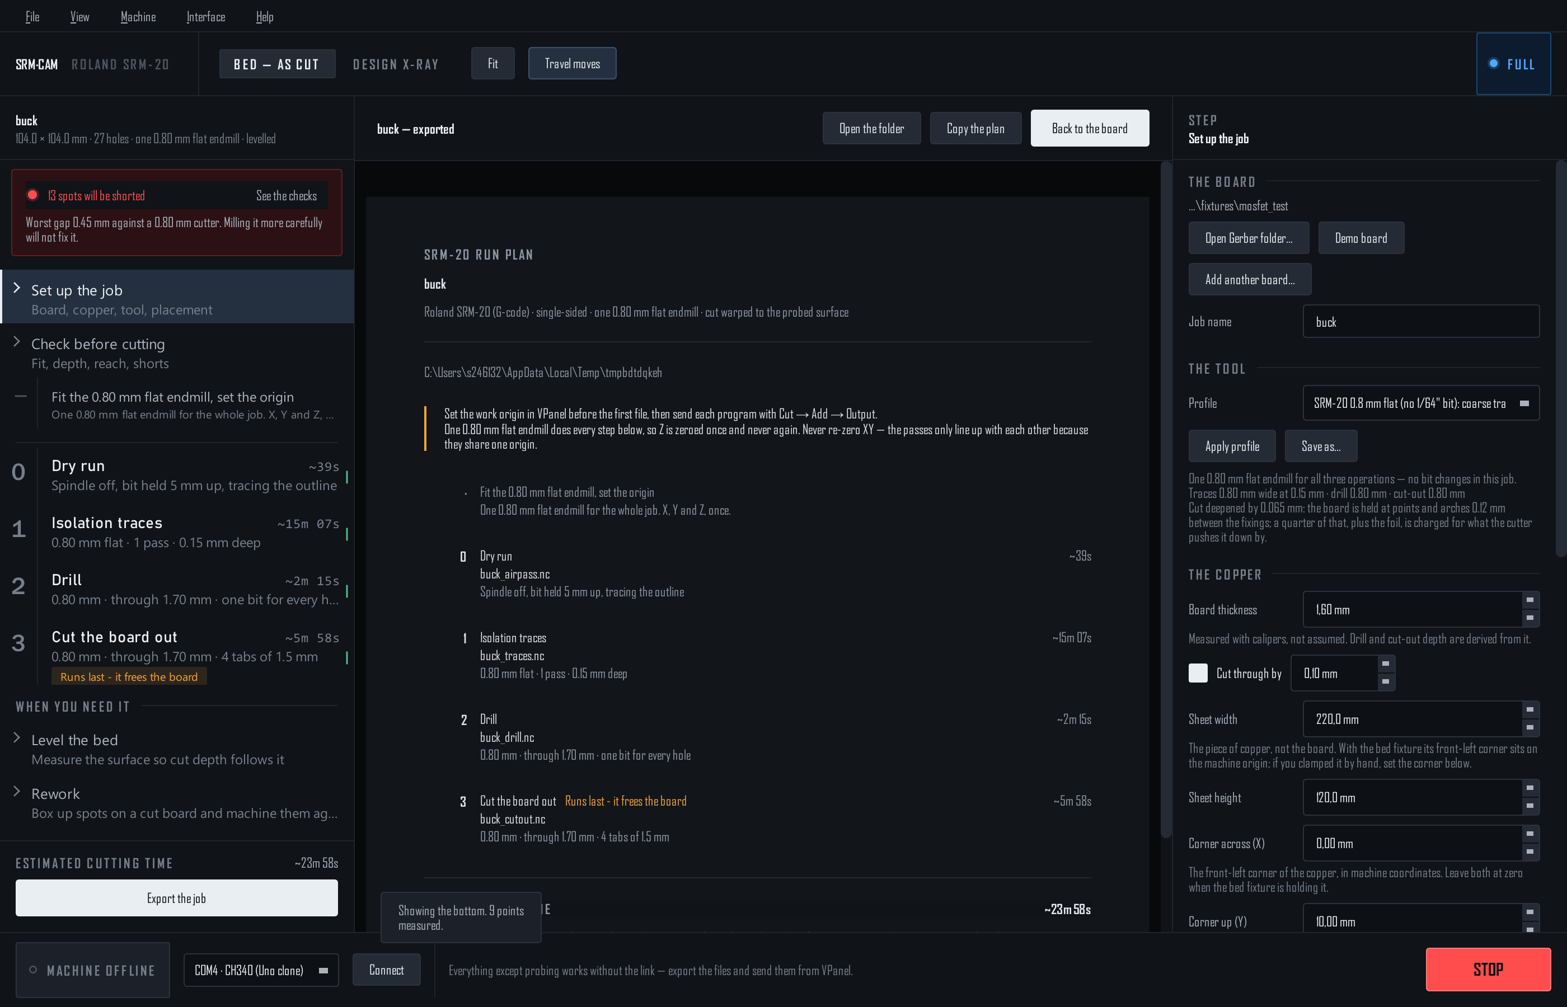Click Add another board button
The image size is (1567, 1007).
pos(1250,280)
